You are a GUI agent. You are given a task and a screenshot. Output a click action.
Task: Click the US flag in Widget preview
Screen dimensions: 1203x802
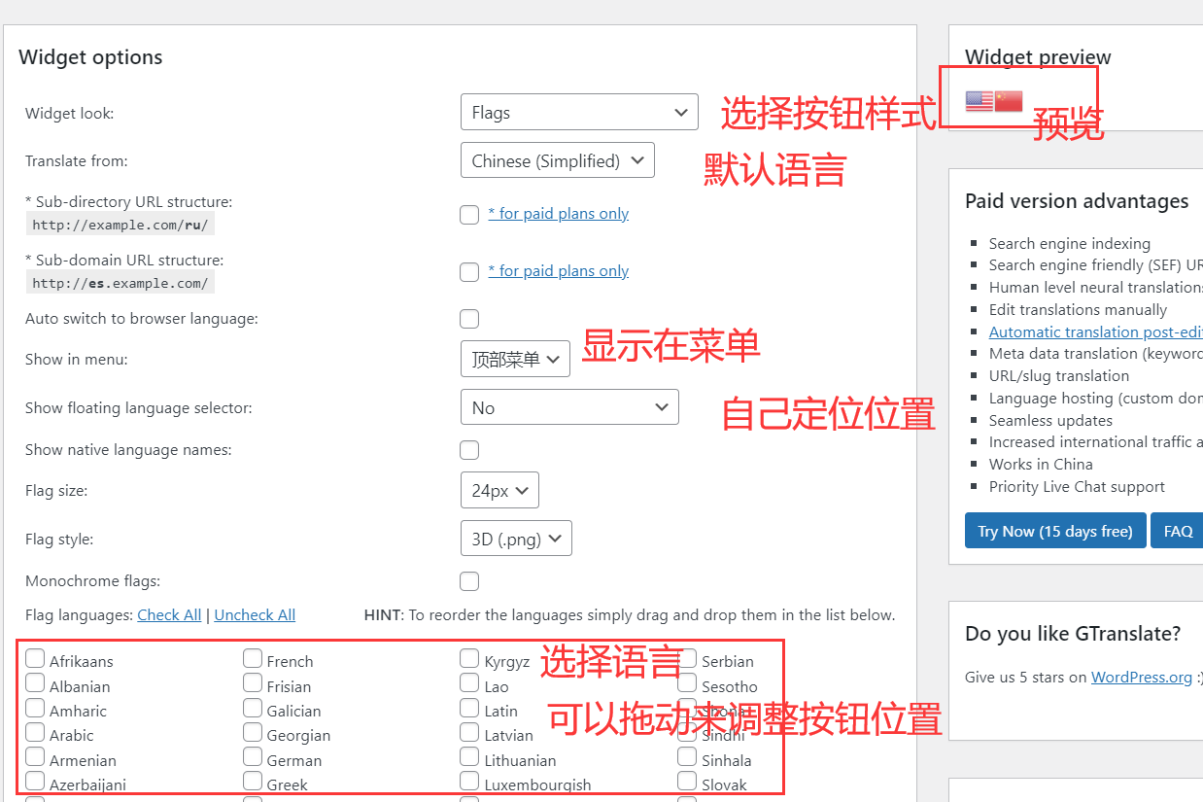point(979,101)
